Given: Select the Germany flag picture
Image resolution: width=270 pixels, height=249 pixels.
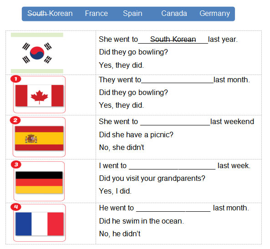Looking at the screenshot, I should tap(39, 183).
